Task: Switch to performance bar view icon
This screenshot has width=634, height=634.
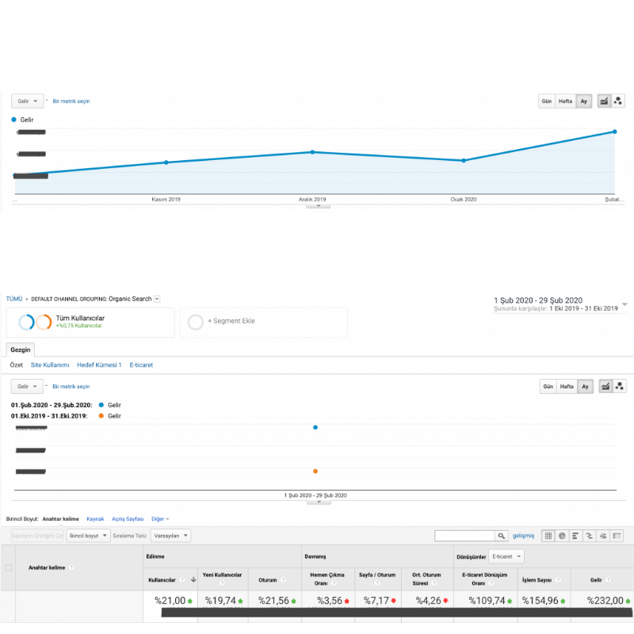Action: pos(575,536)
